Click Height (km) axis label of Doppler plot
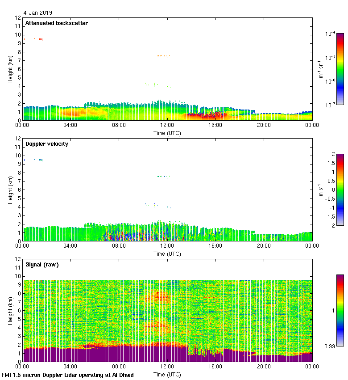Image resolution: width=348 pixels, height=380 pixels. click(x=10, y=190)
